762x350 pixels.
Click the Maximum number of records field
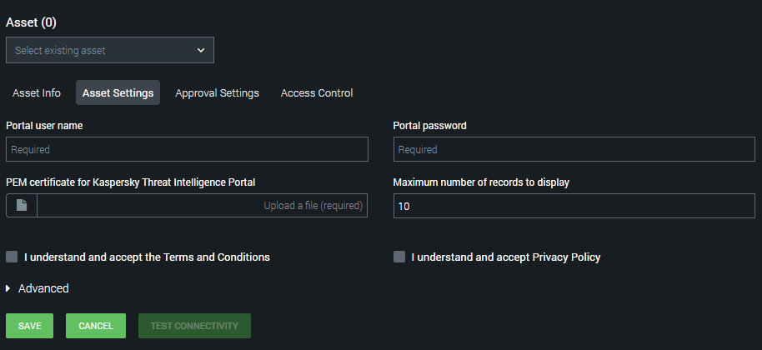pyautogui.click(x=574, y=205)
